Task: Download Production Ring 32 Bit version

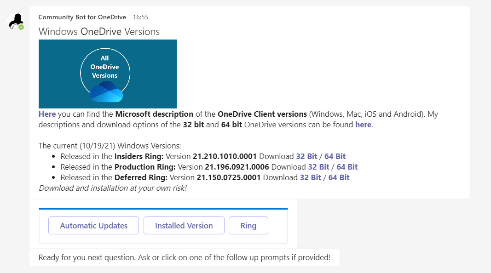Action: tap(318, 167)
